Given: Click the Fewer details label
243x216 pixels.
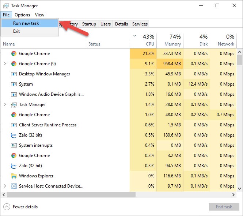Looking at the screenshot, I should pyautogui.click(x=25, y=207).
